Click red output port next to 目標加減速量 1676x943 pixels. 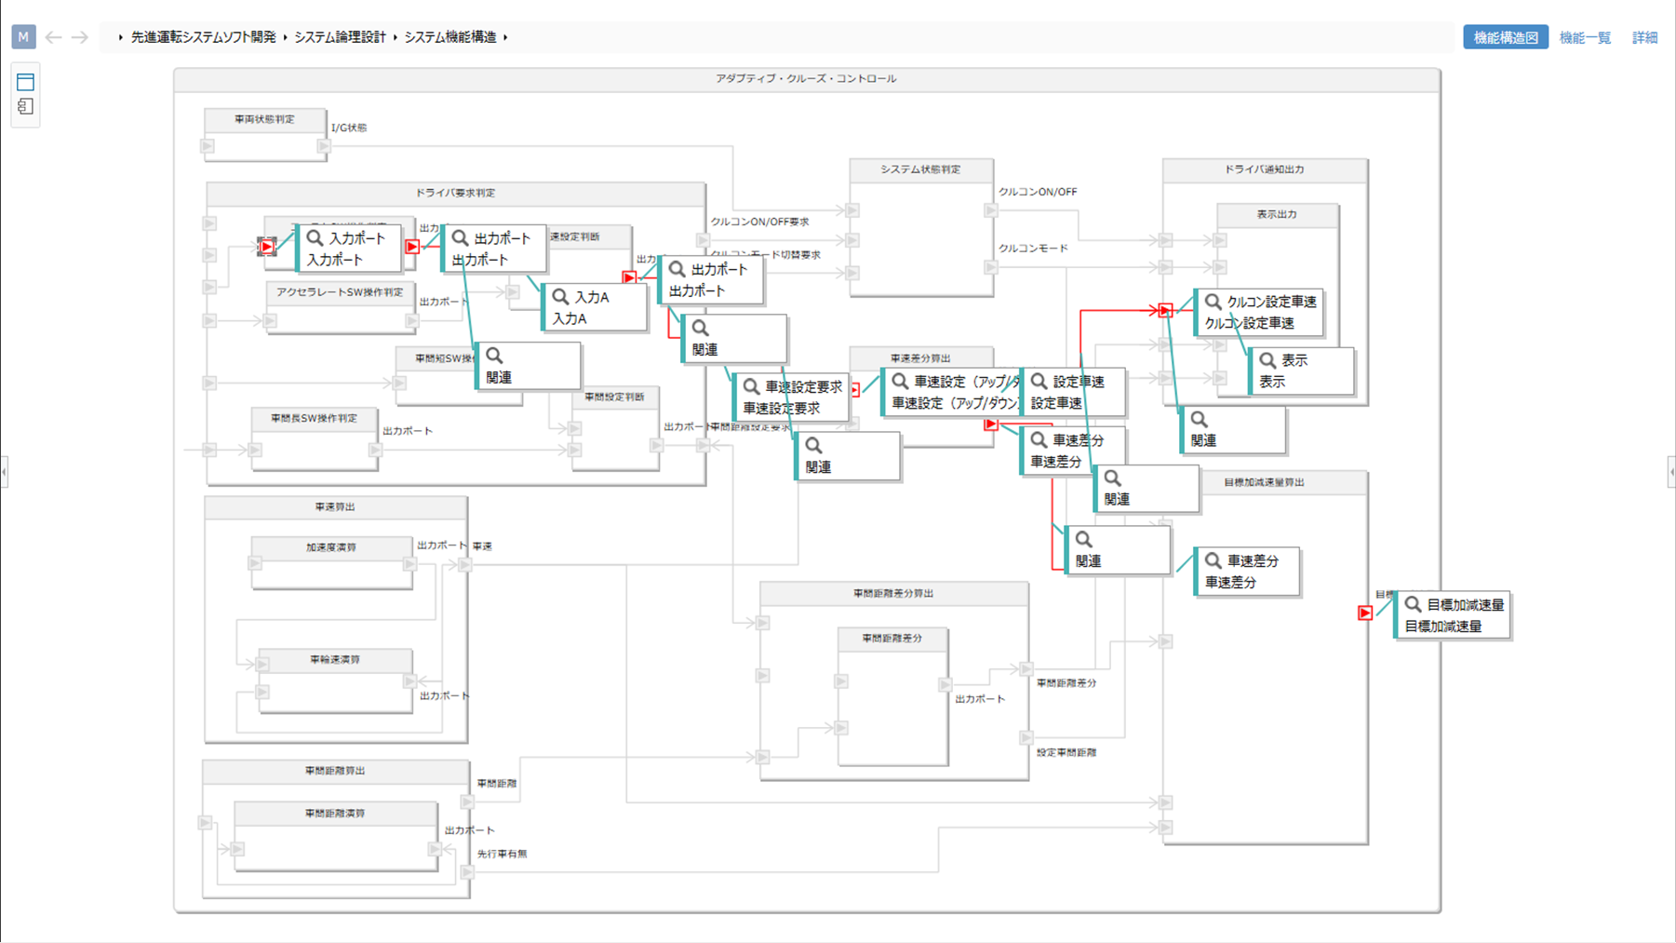point(1364,613)
